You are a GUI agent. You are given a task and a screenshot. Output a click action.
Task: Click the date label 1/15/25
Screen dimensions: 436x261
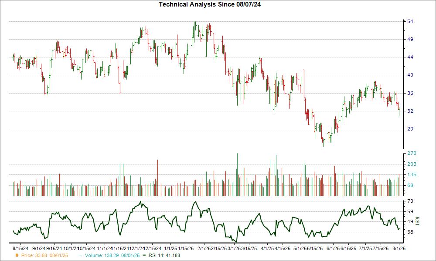185,248
